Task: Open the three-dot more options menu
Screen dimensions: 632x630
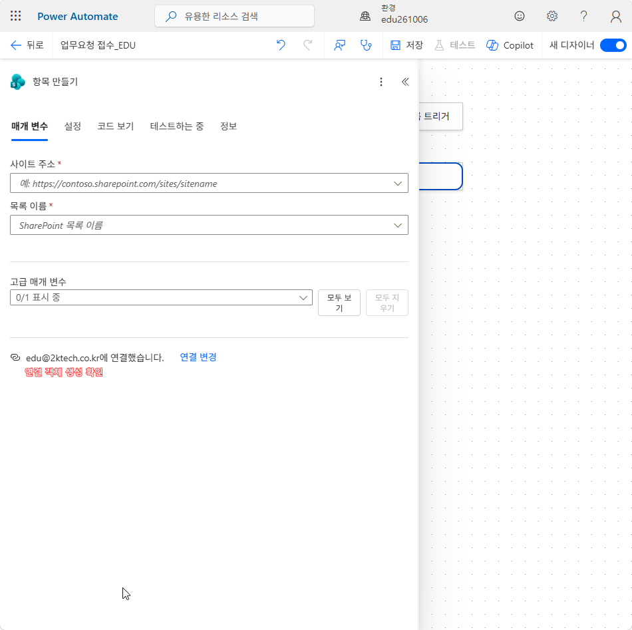Action: point(381,82)
